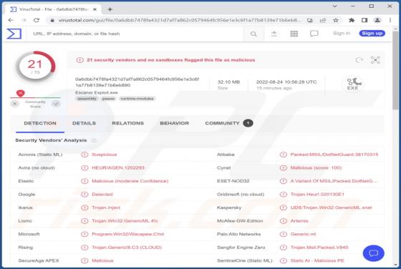Viewport: 401px width, 269px height.
Task: Click the VirusTotal logo icon
Action: [x=14, y=34]
